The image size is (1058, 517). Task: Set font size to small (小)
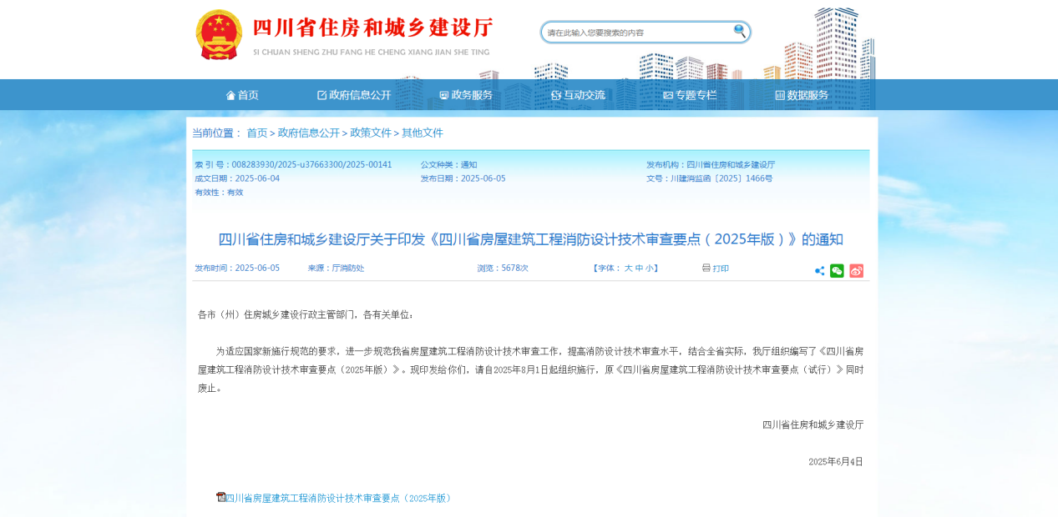(x=649, y=269)
